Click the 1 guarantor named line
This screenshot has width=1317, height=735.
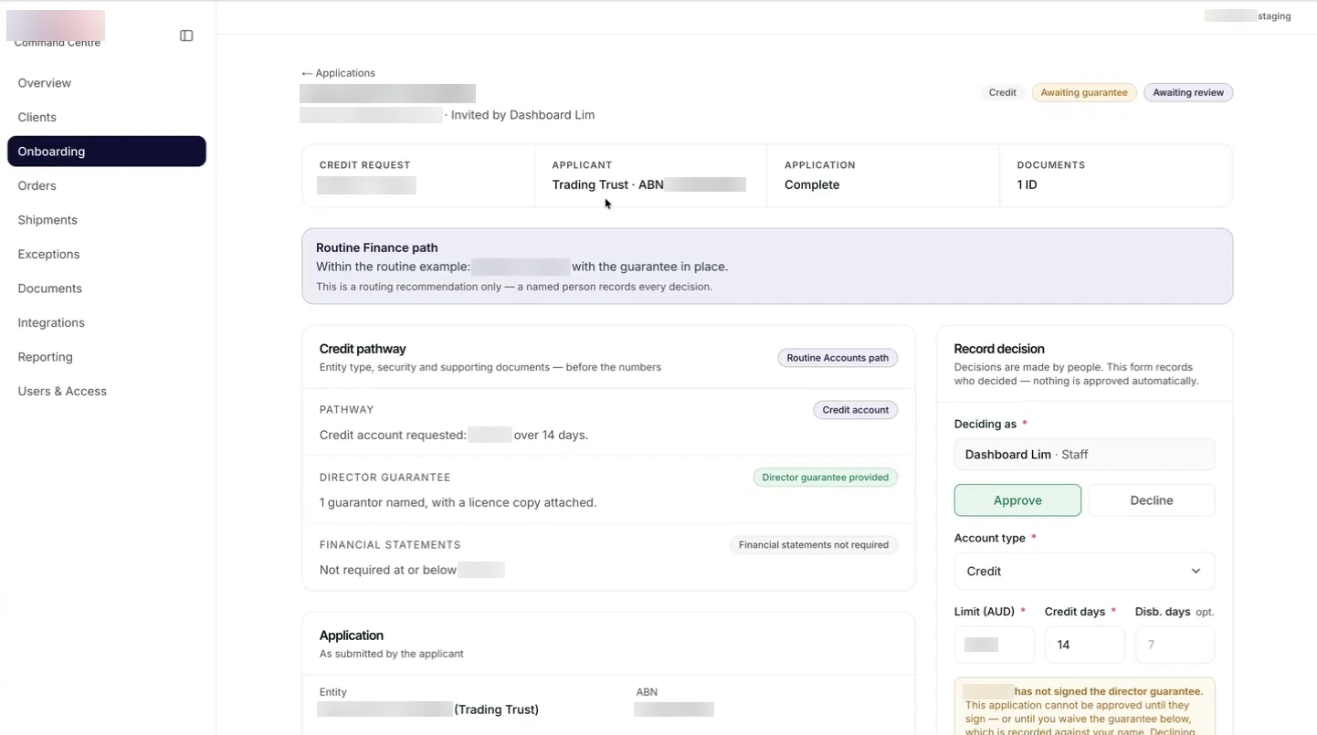pos(458,502)
